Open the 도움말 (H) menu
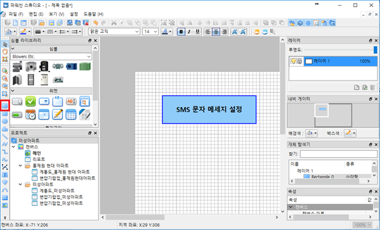This screenshot has width=380, height=230. coord(94,14)
